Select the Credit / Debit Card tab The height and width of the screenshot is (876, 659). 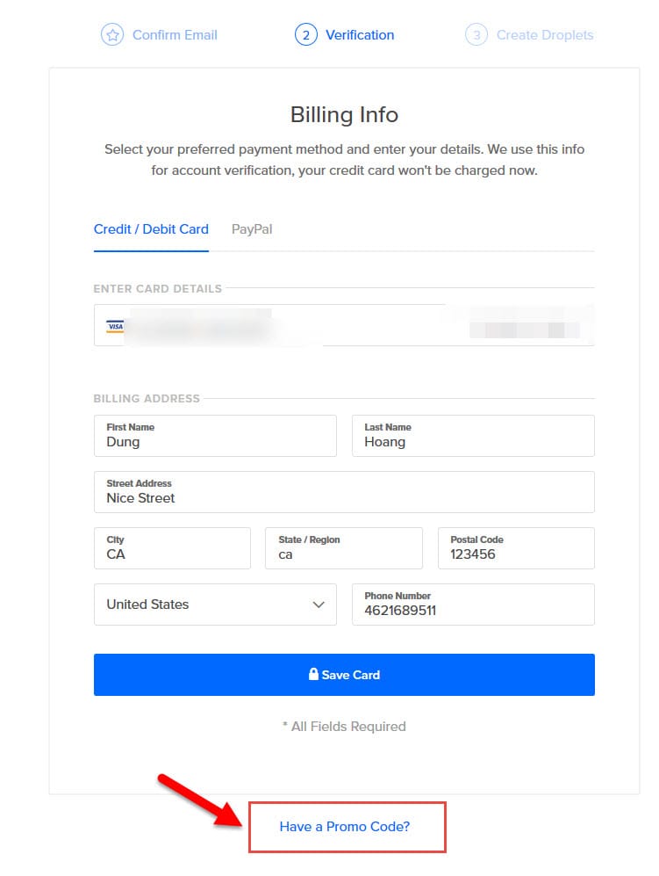click(151, 229)
